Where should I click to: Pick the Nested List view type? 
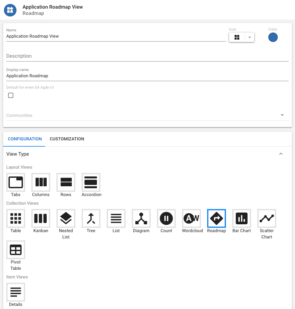pos(66,218)
